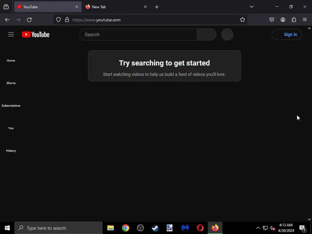
Task: Click the page scrollbar up arrow
Action: click(x=310, y=28)
